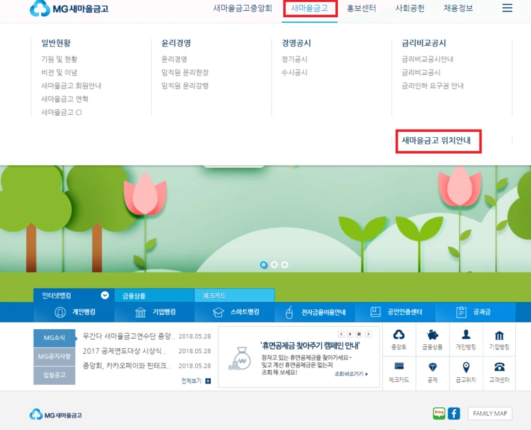Image resolution: width=531 pixels, height=430 pixels.
Task: Open news '중앙회, 카카오페이와 핀테크'
Action: [126, 366]
